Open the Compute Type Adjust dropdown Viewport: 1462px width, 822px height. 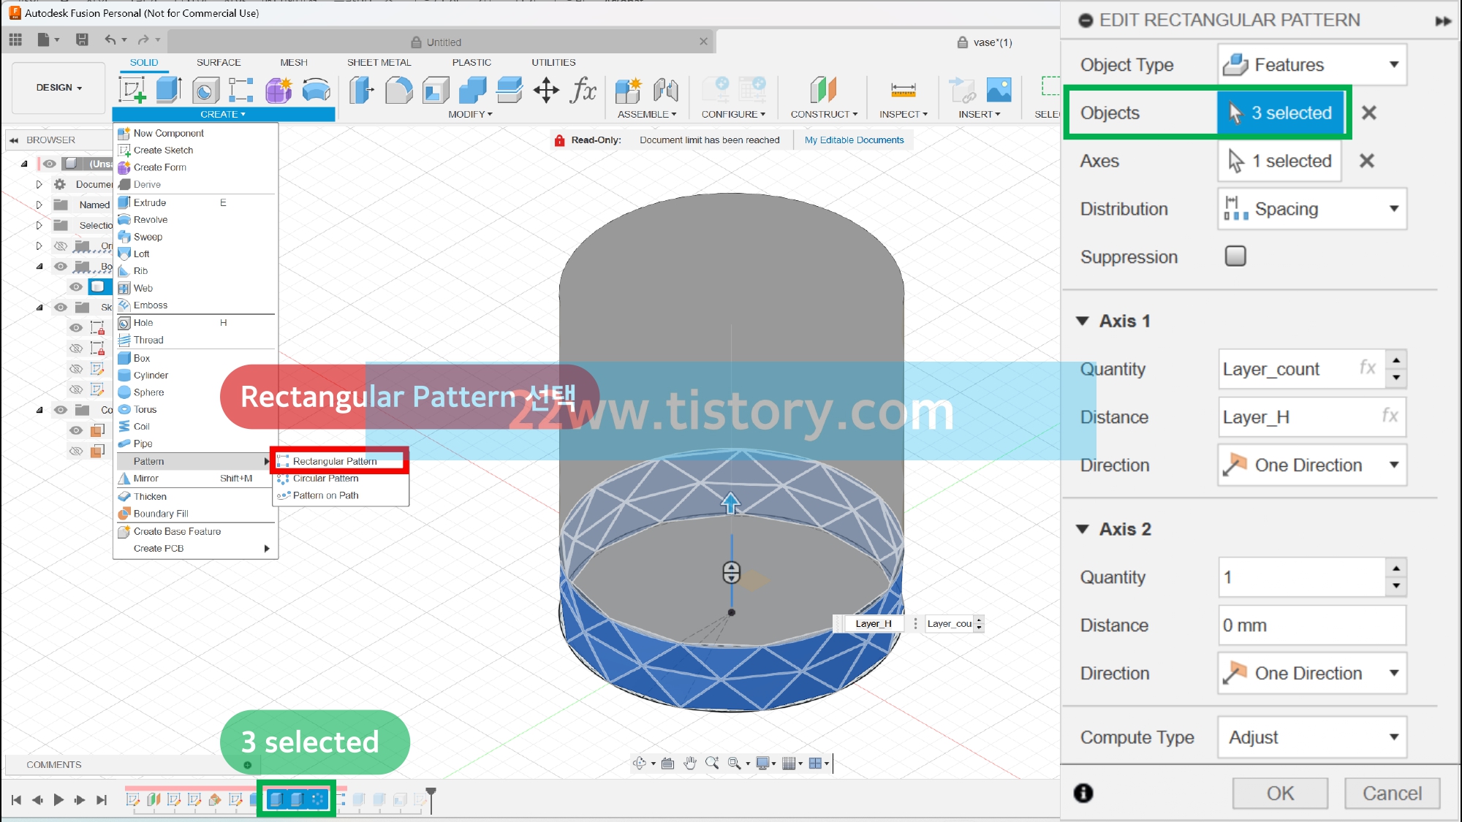(1311, 737)
